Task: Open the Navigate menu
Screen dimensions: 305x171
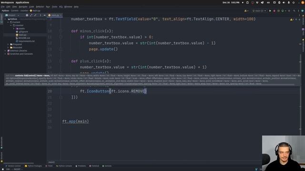Action: pyautogui.click(x=23, y=7)
